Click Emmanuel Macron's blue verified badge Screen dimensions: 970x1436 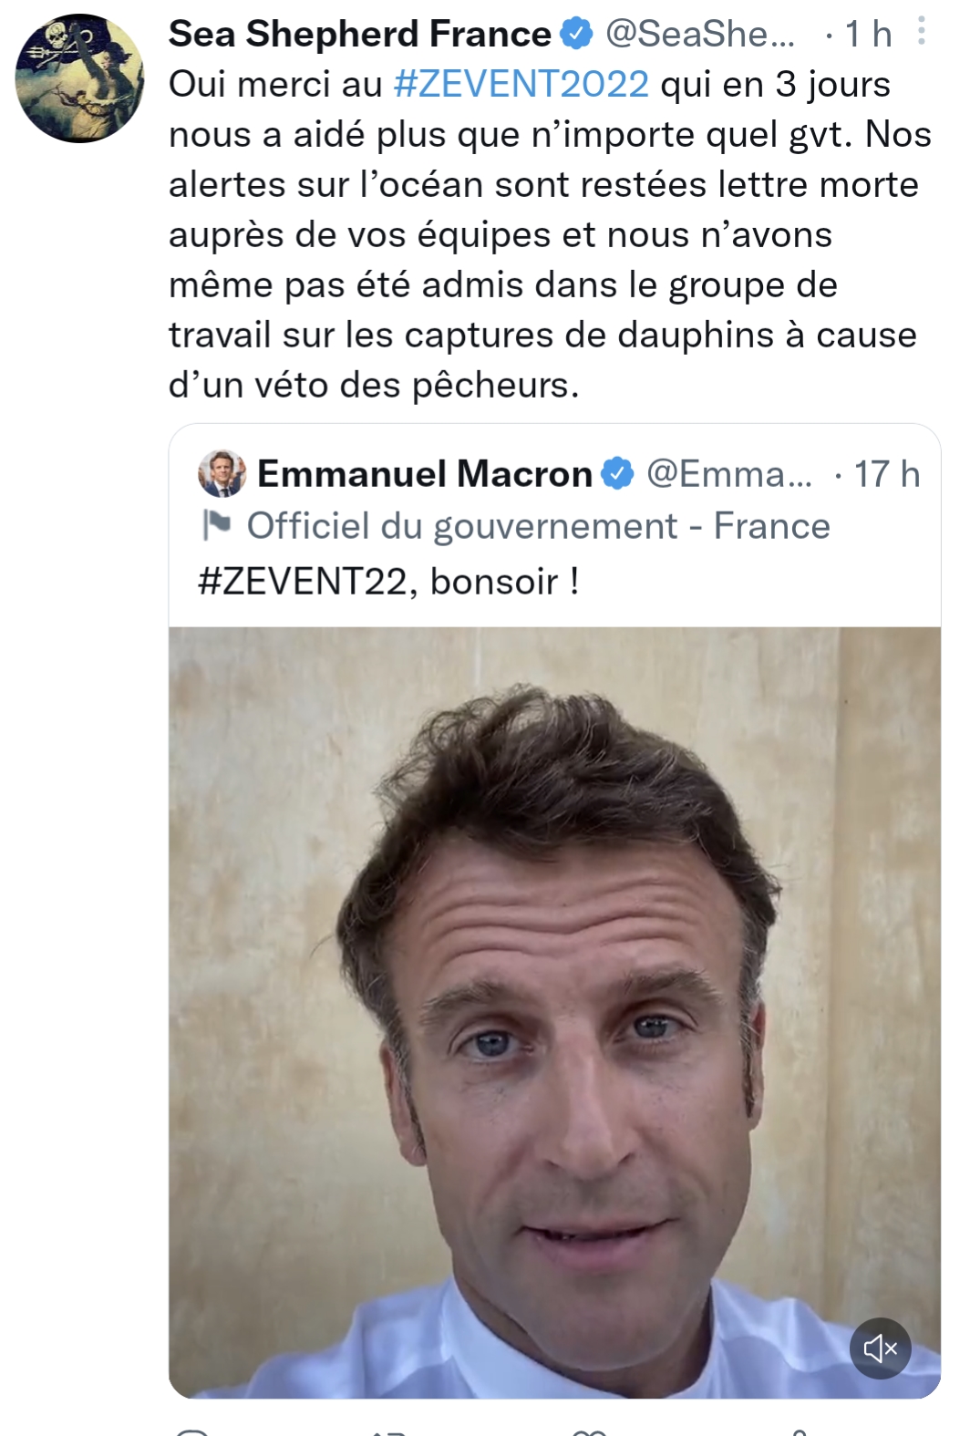(618, 474)
